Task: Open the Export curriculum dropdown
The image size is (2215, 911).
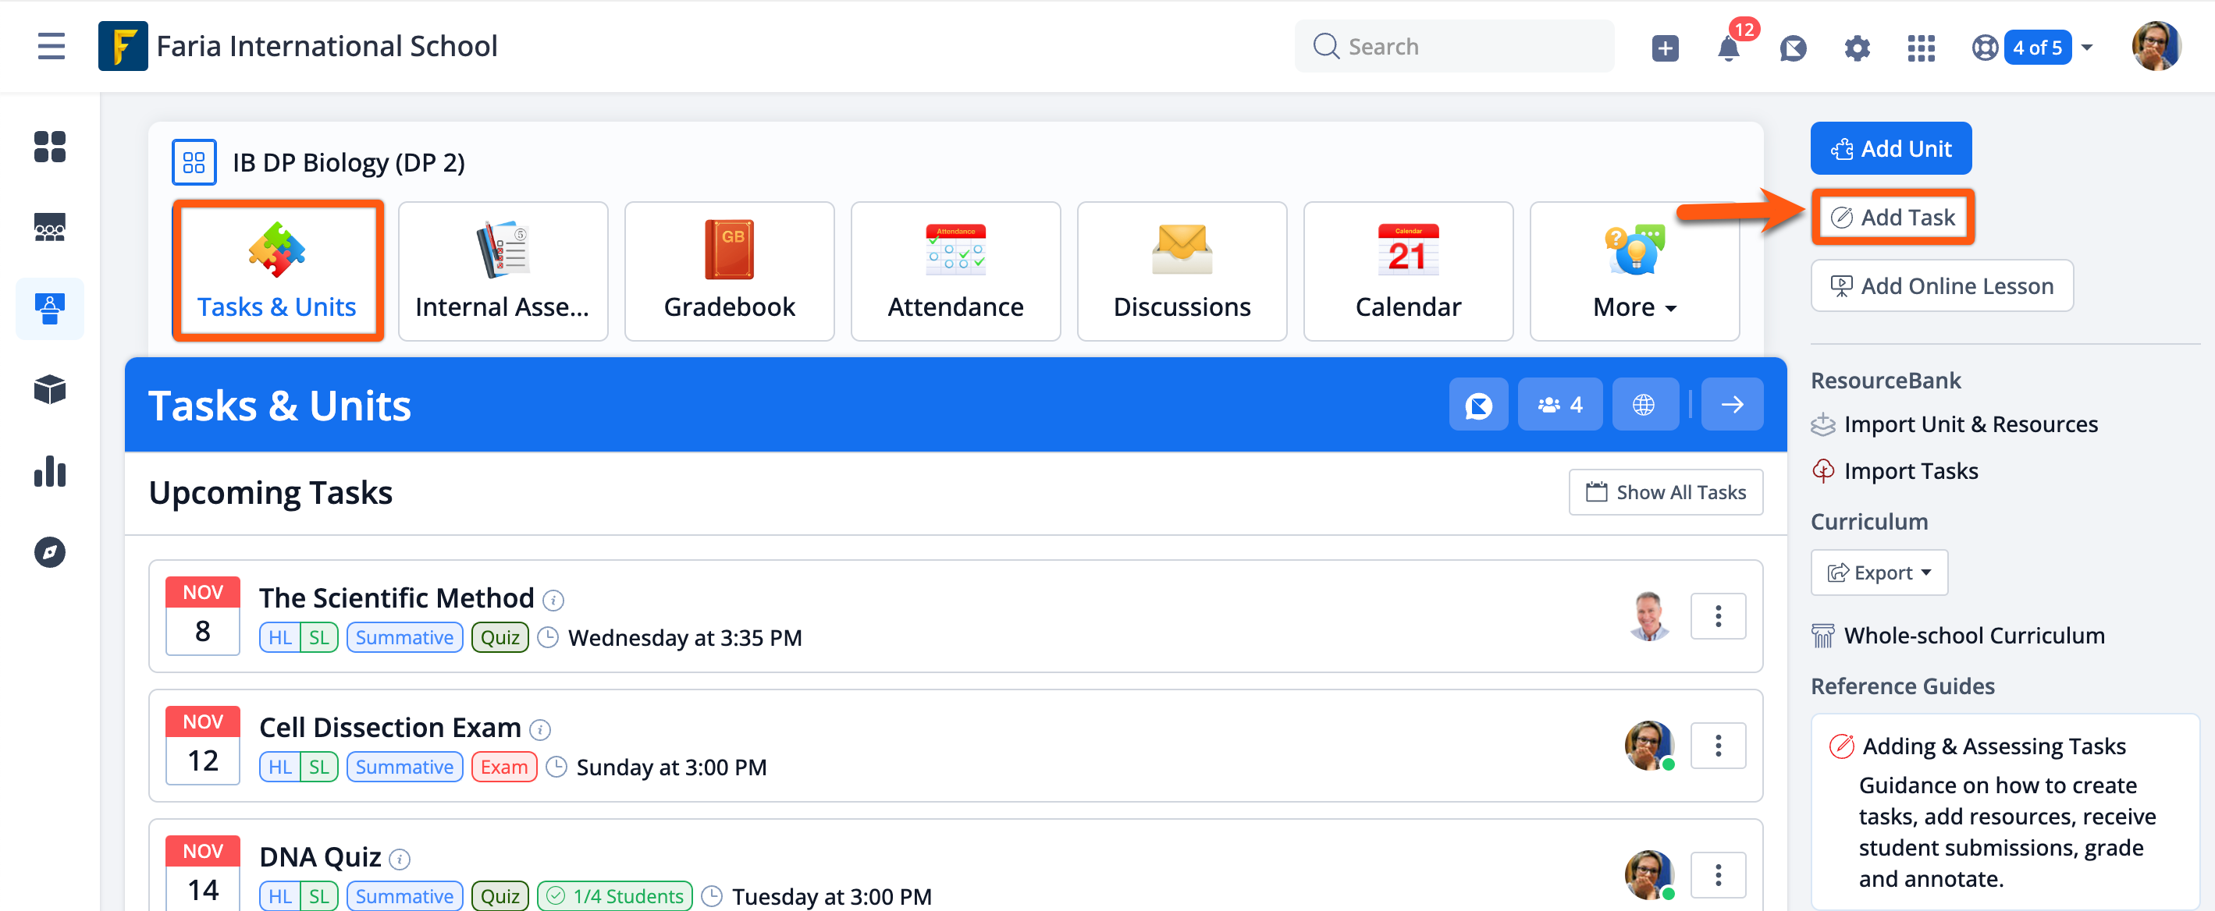Action: (1879, 572)
